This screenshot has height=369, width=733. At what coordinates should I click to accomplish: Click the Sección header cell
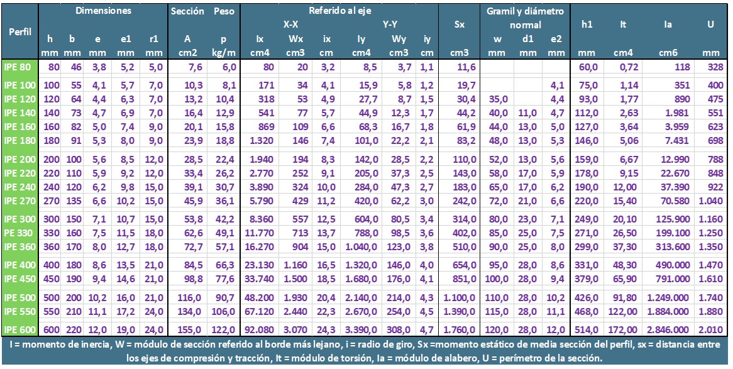pos(187,11)
